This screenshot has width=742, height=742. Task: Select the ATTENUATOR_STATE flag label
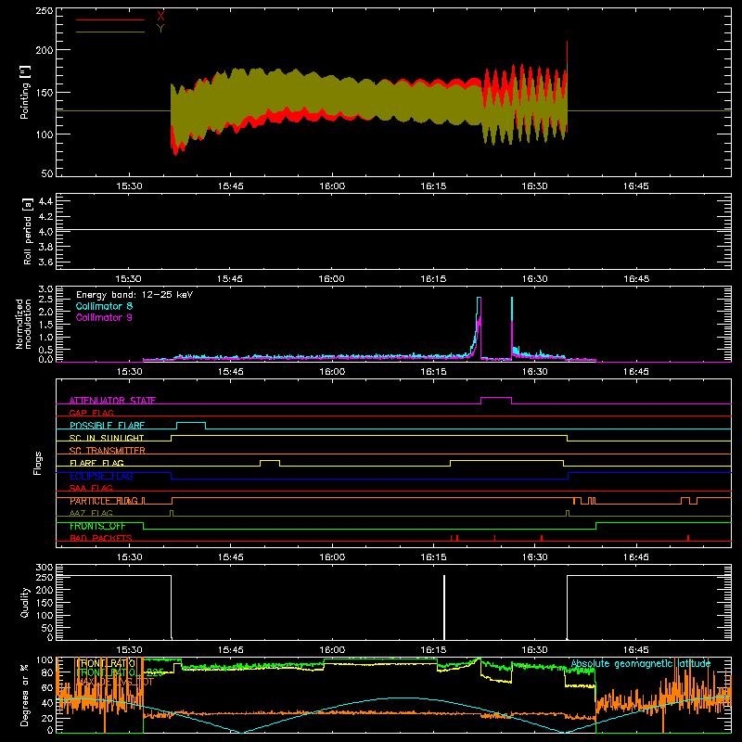(112, 401)
